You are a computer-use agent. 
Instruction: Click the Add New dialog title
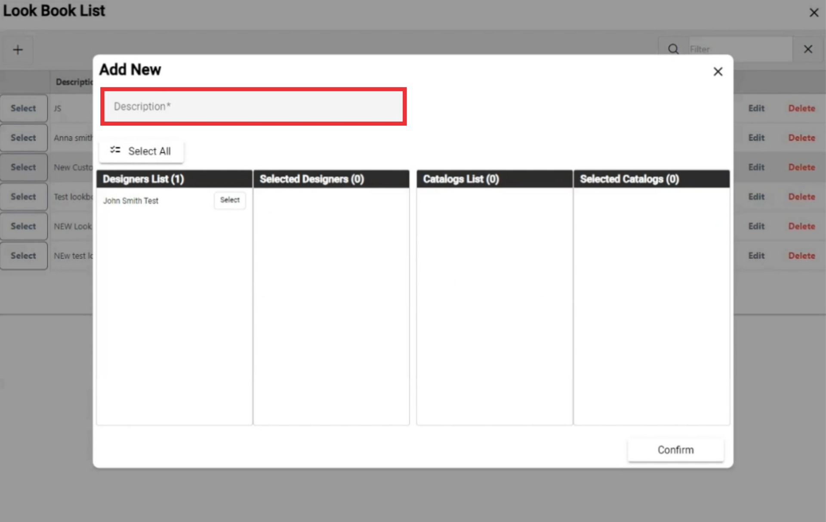point(130,70)
